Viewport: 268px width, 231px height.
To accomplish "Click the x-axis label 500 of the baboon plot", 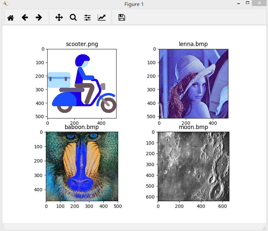I will pyautogui.click(x=118, y=206).
